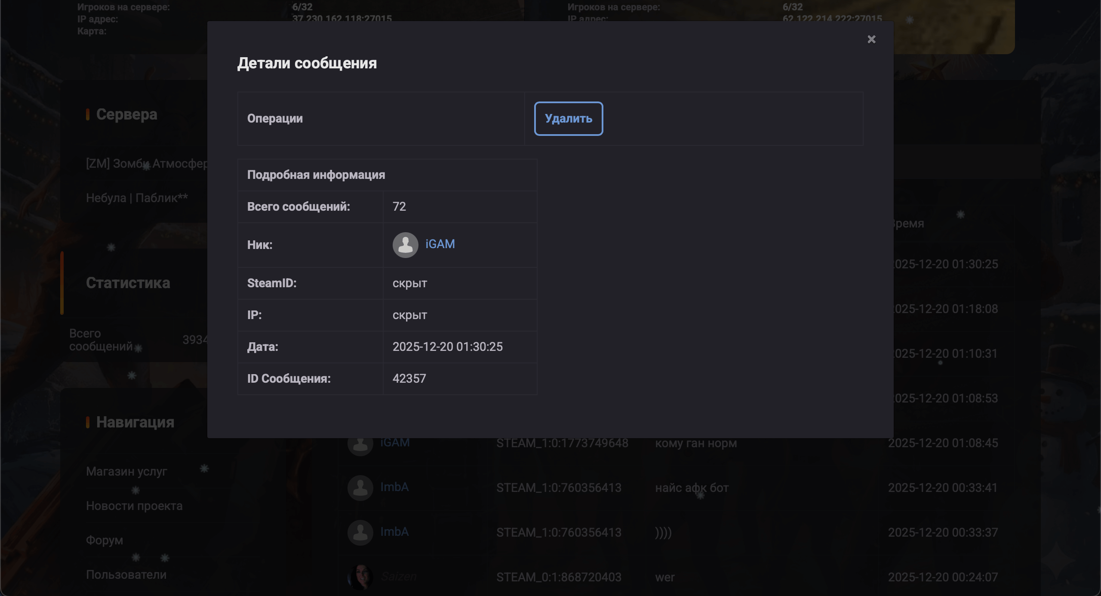Close the message details dialog

click(x=871, y=40)
